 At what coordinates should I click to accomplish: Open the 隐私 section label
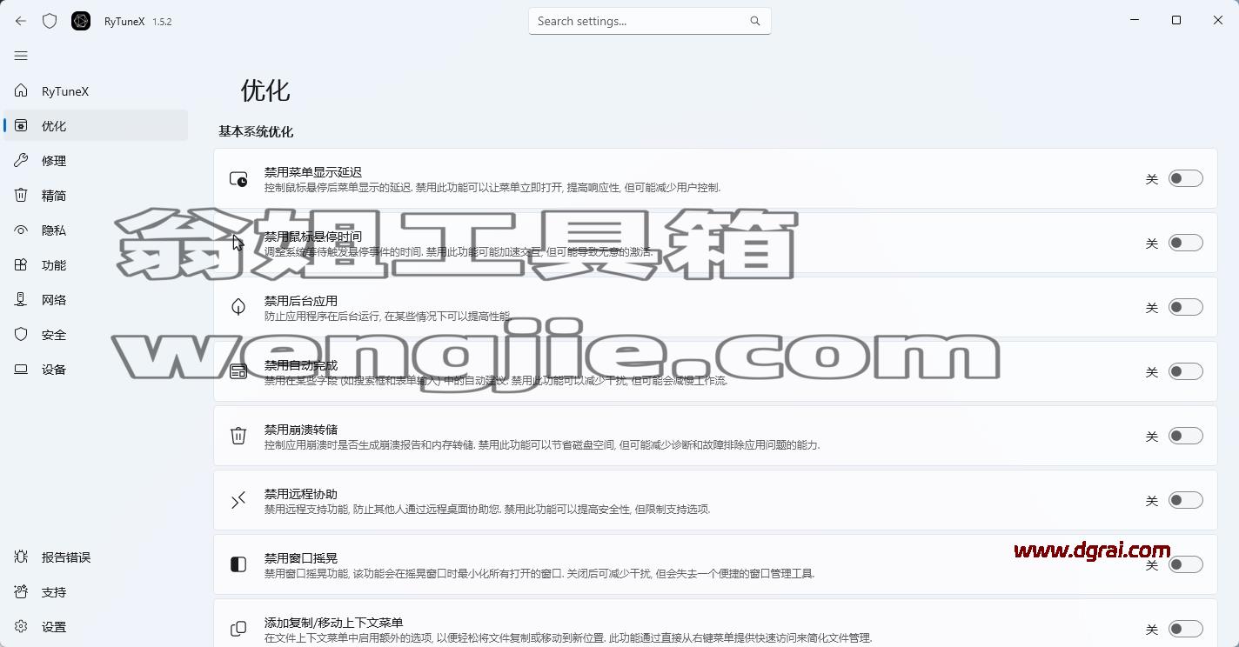click(54, 230)
